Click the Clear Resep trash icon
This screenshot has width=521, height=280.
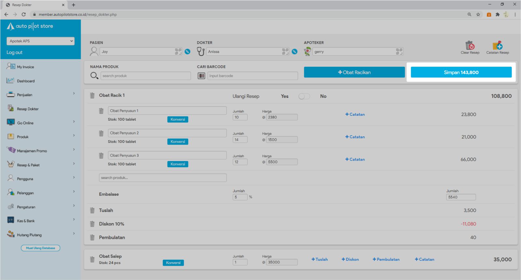(x=470, y=46)
